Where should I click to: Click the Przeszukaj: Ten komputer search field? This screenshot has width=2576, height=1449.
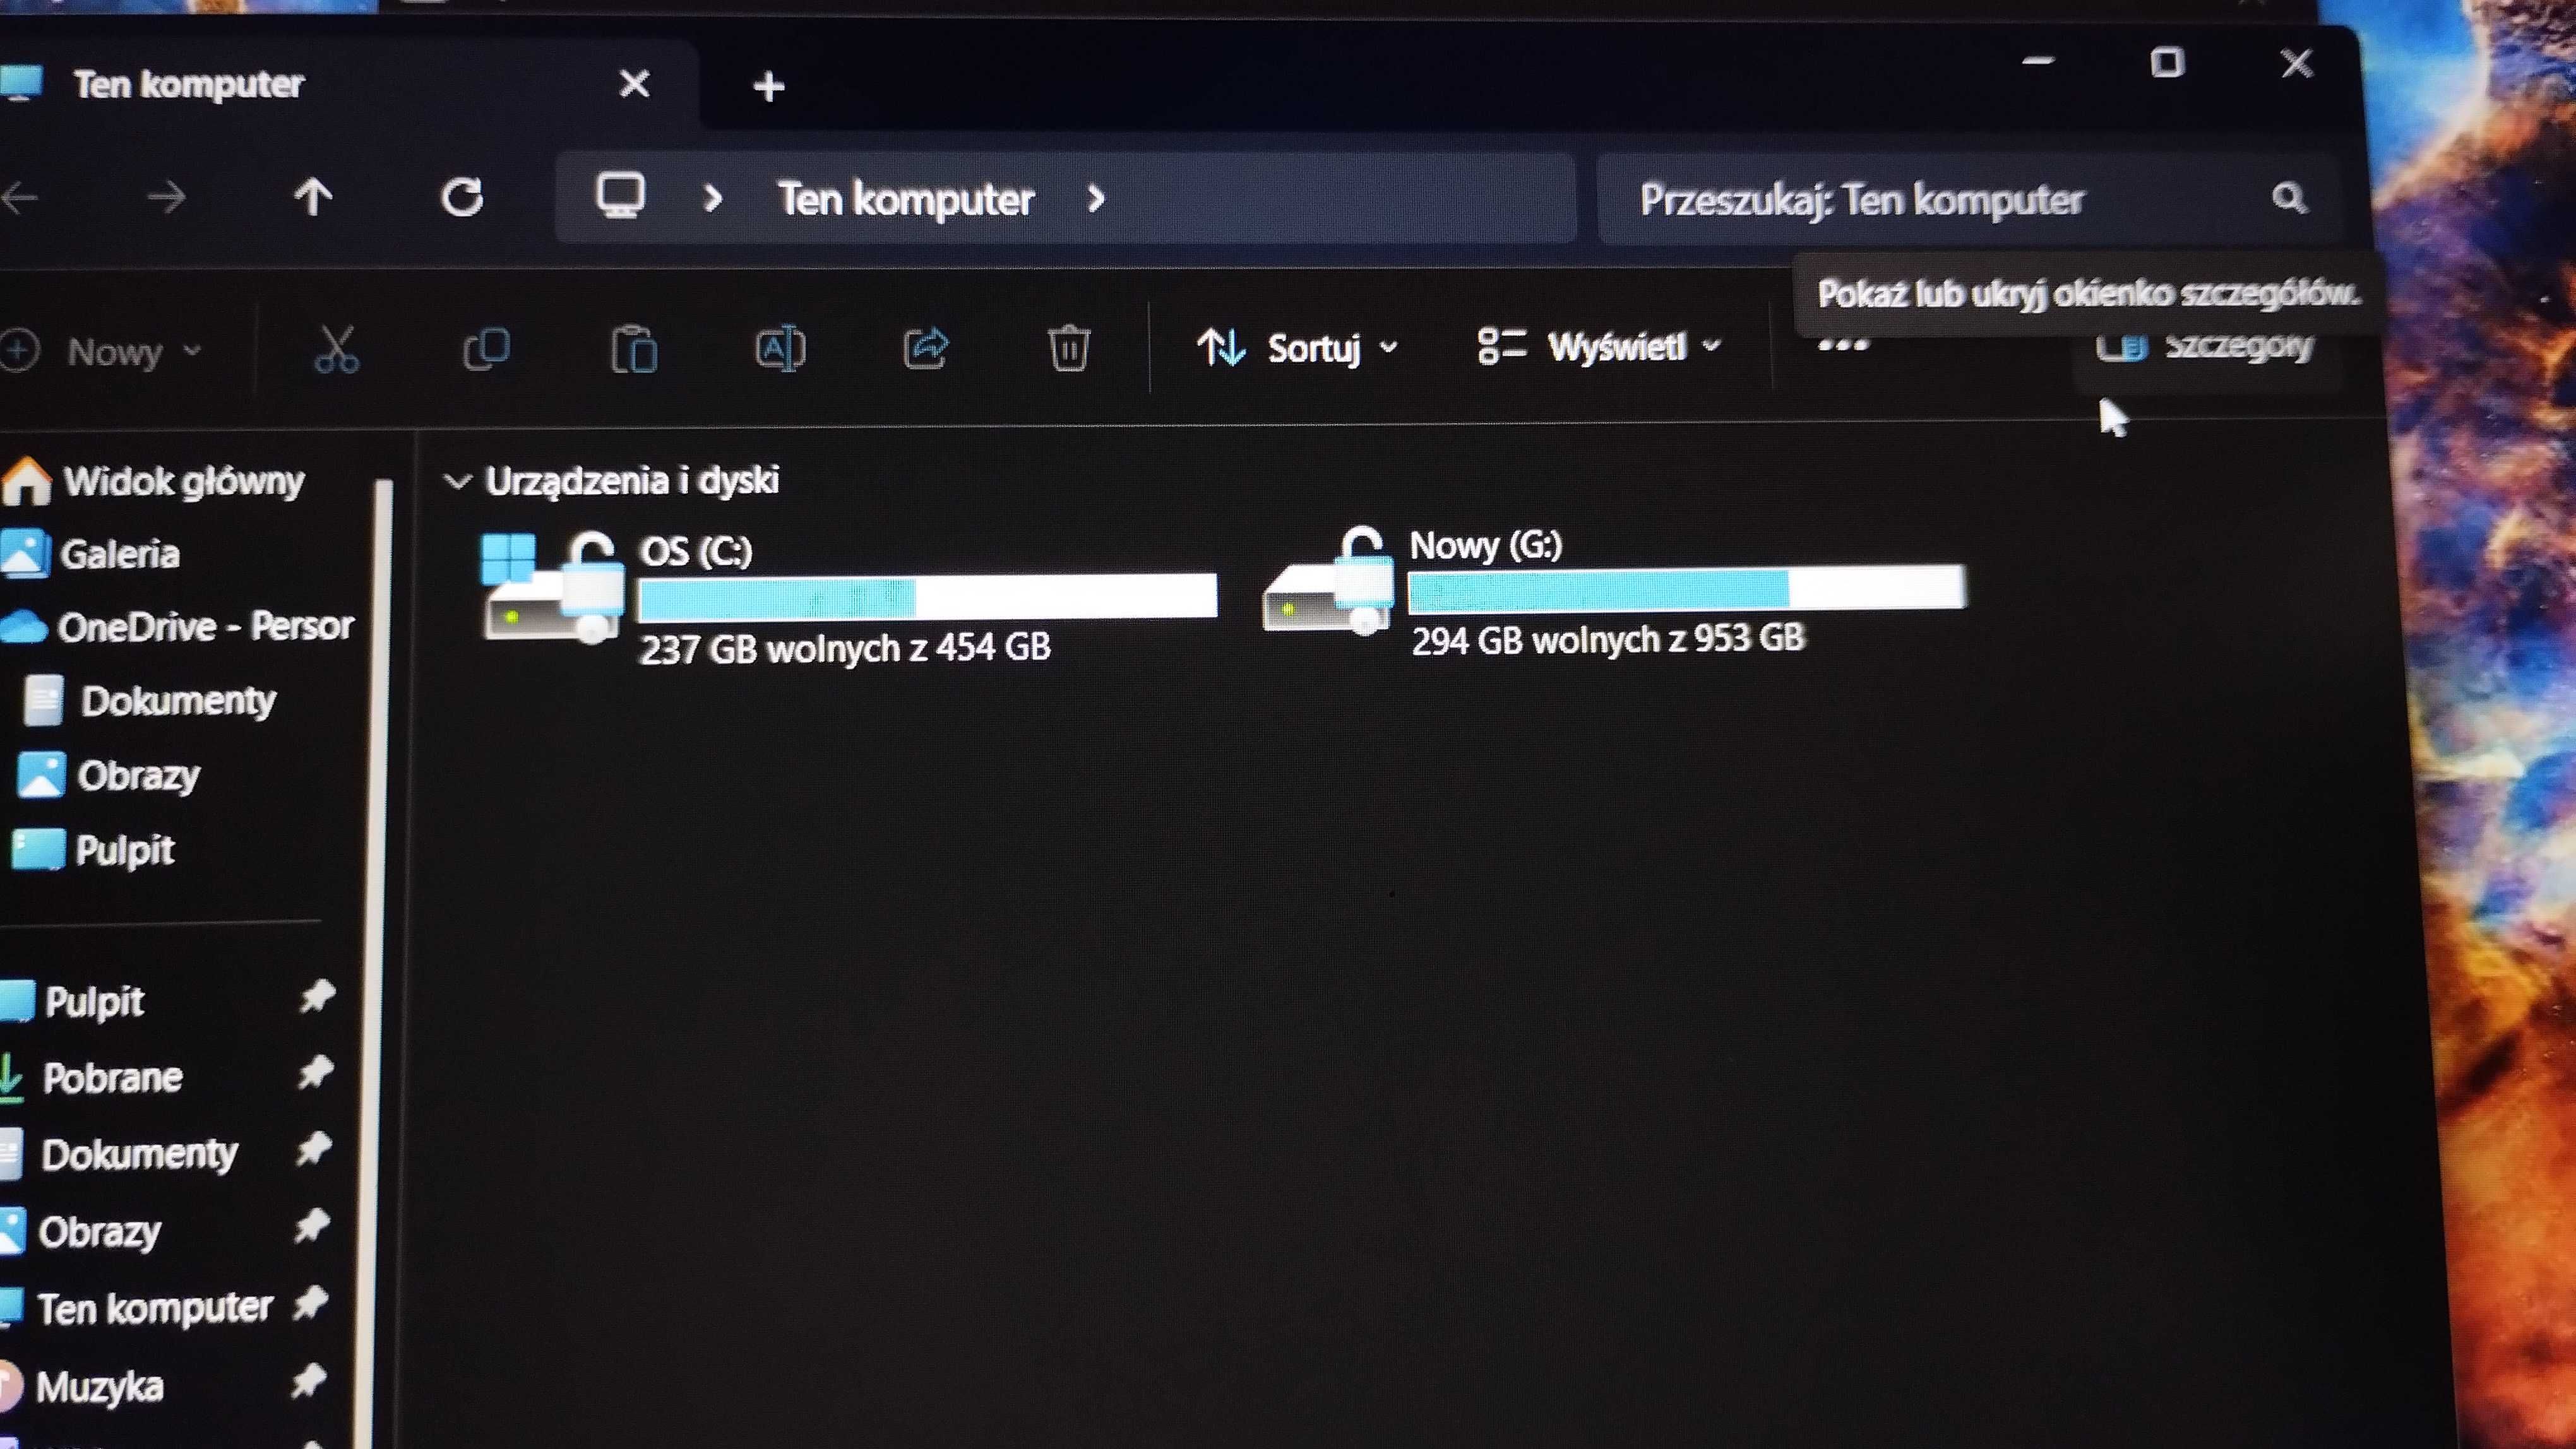pos(1969,199)
